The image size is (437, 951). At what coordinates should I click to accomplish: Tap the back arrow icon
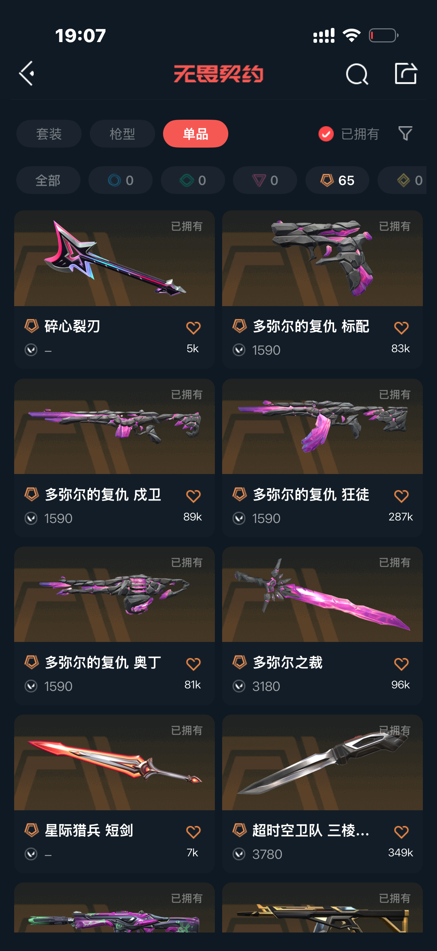[x=27, y=74]
